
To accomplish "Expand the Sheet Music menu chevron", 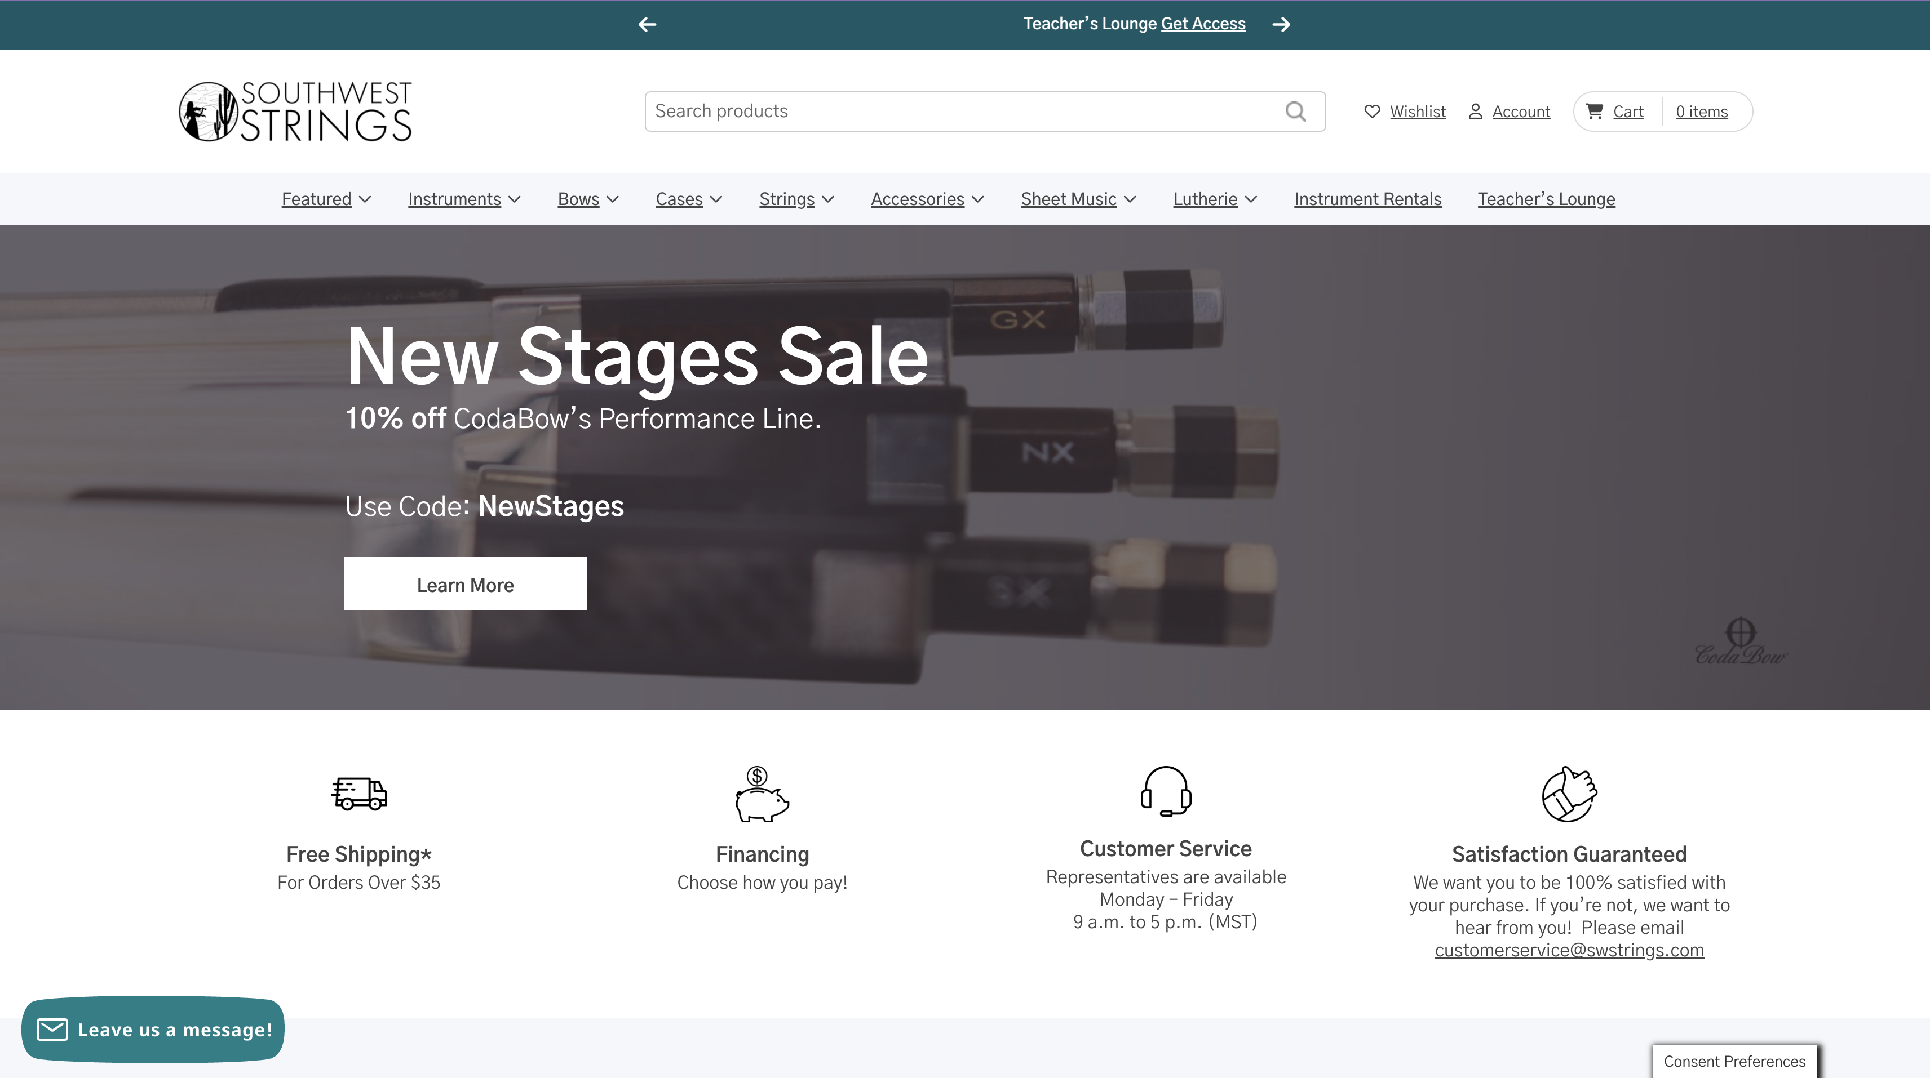I will tap(1130, 200).
